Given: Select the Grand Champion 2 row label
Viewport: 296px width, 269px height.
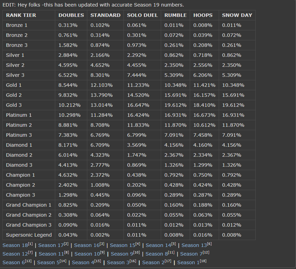Looking at the screenshot, I should point(29,215).
